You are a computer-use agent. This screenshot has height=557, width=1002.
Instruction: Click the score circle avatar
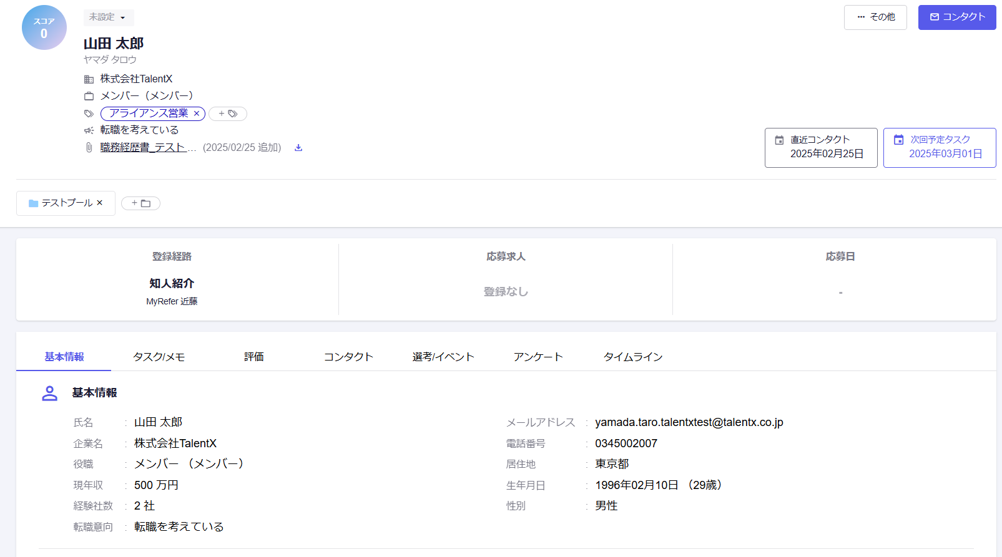tap(44, 28)
